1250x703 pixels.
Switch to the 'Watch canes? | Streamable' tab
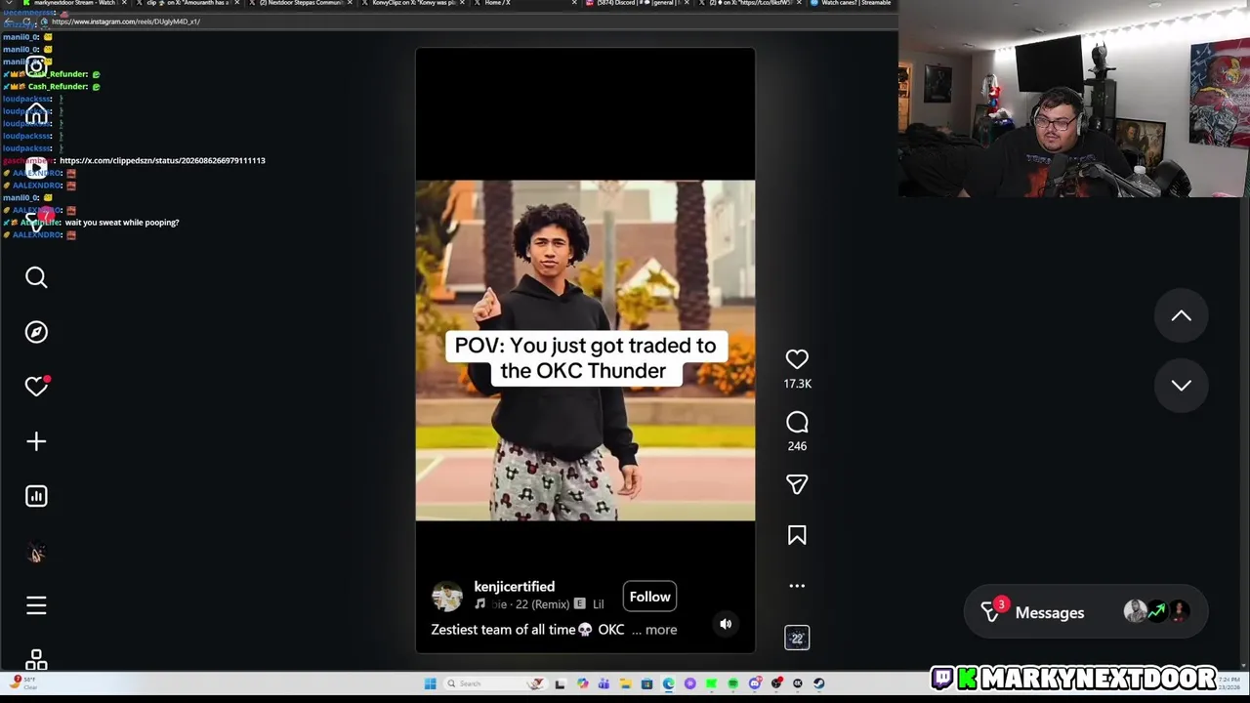point(852,3)
